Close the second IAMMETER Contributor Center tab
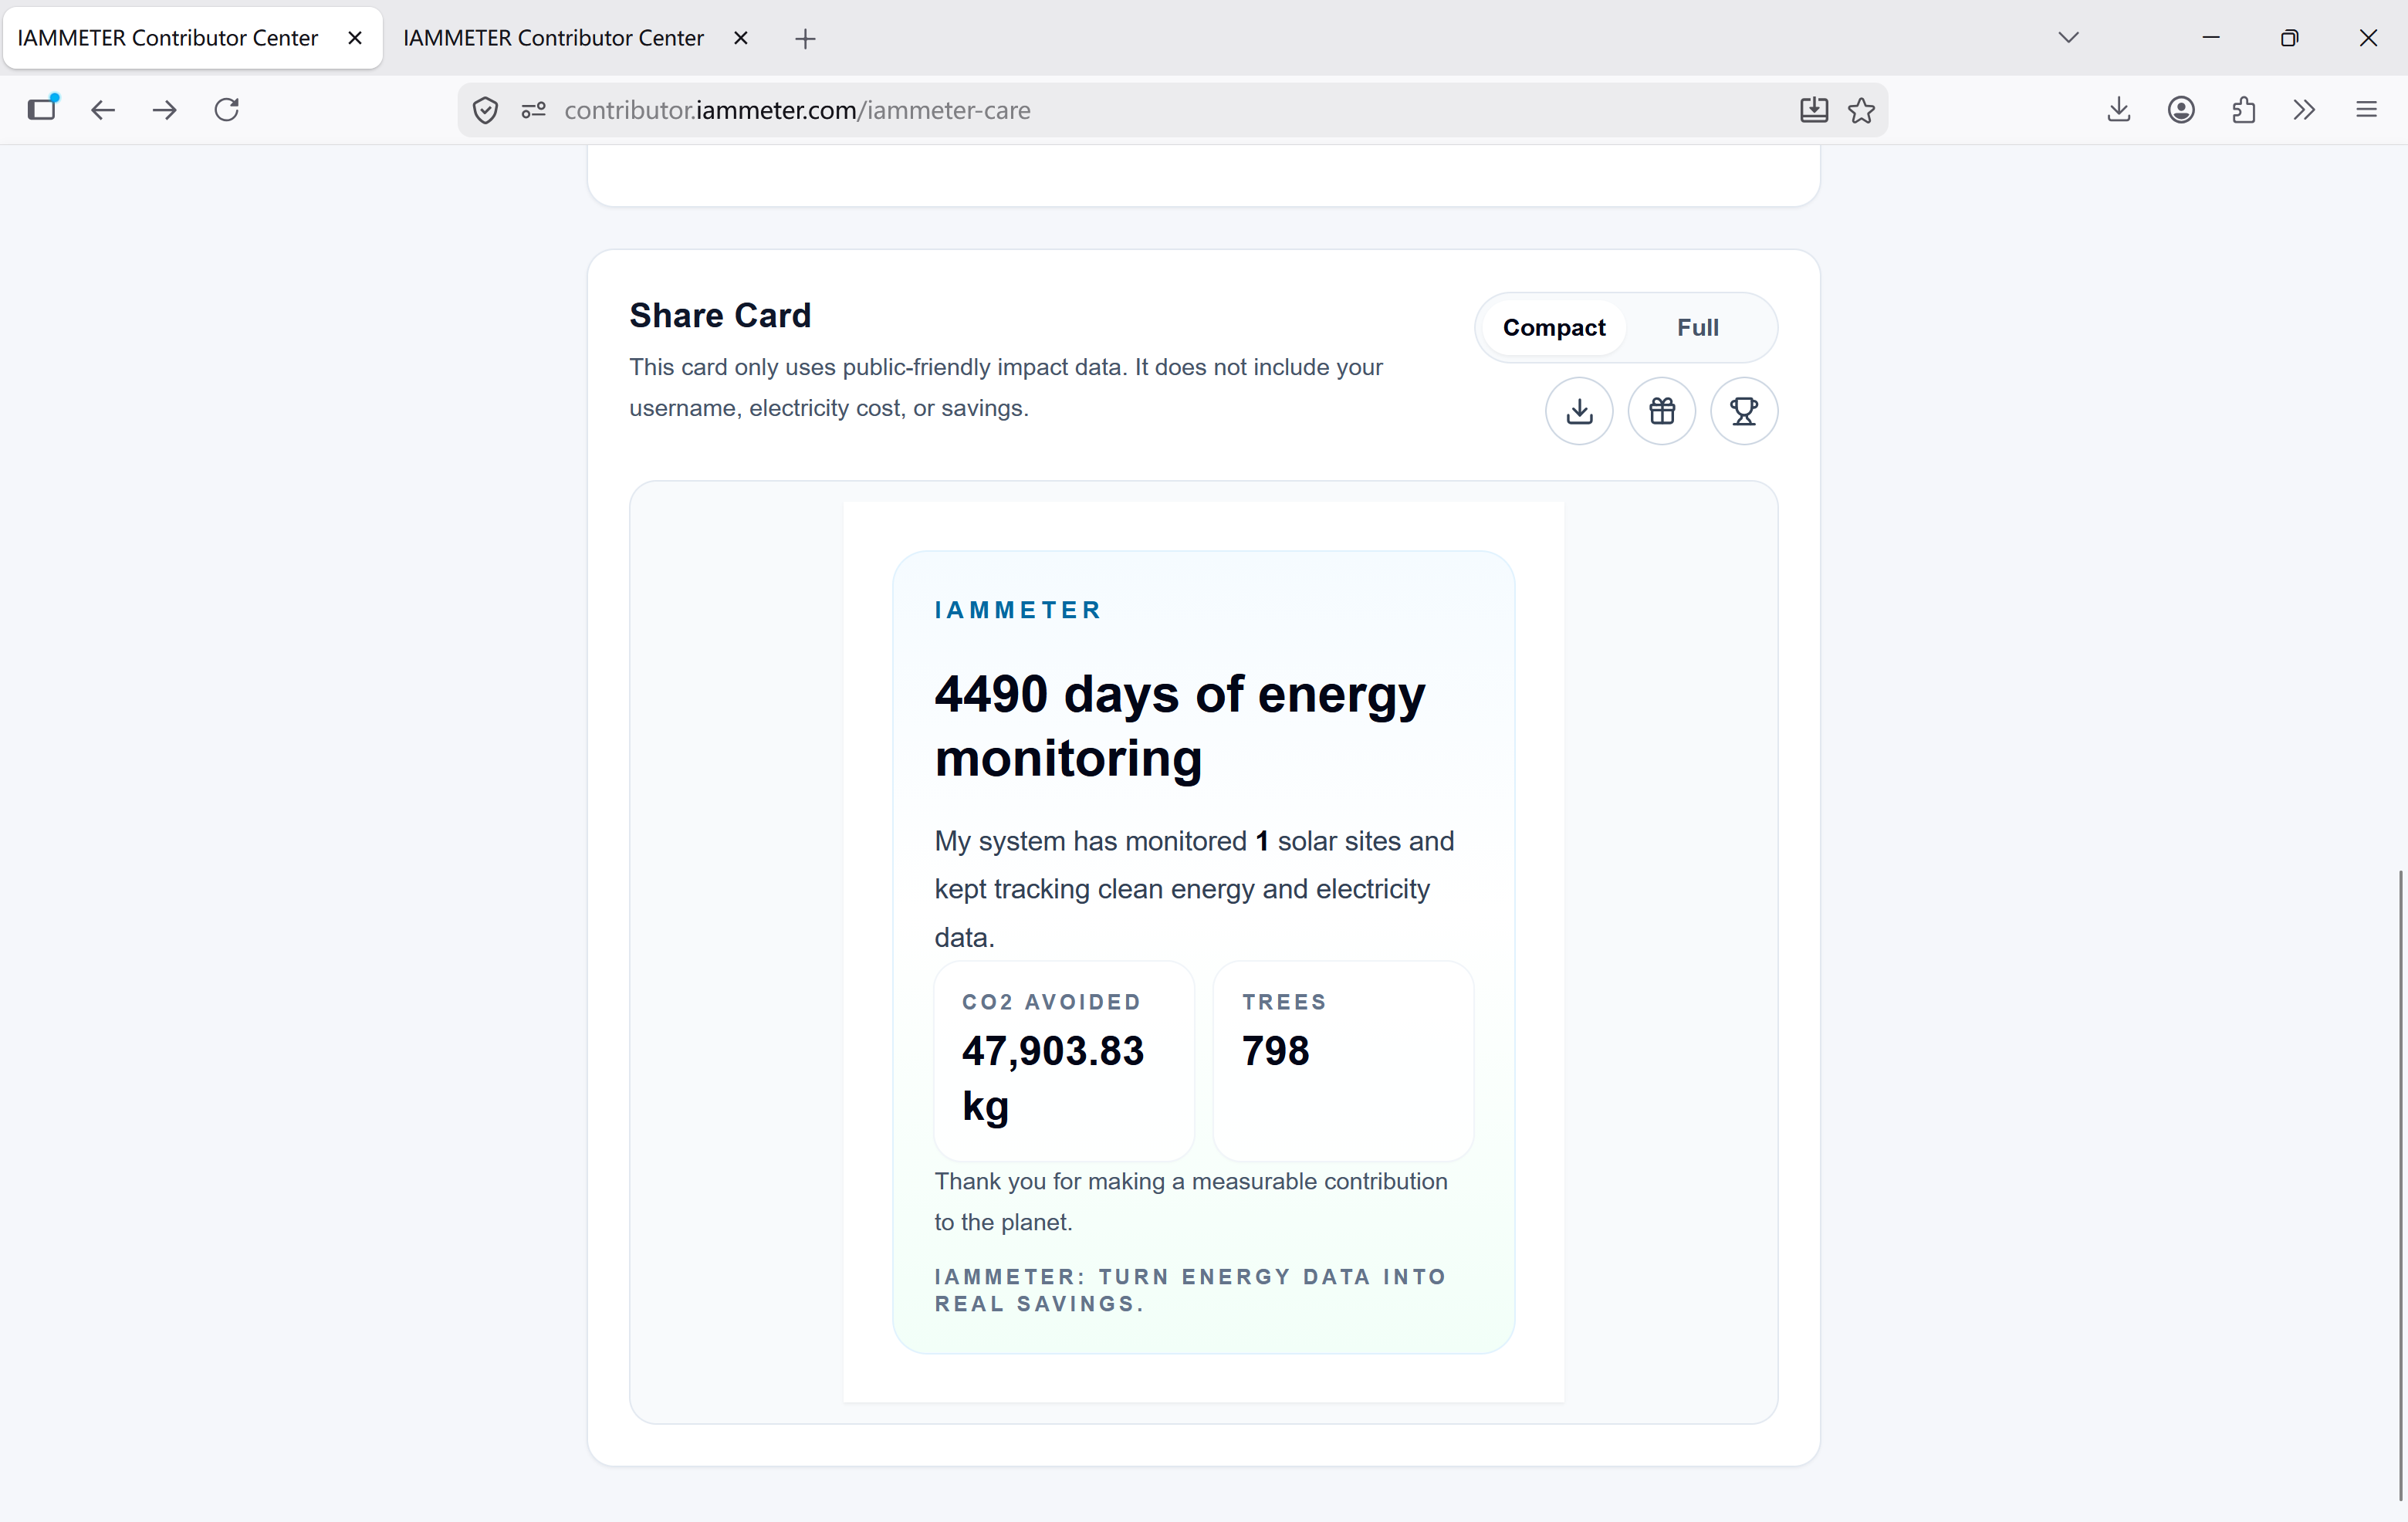The image size is (2408, 1522). (x=741, y=38)
